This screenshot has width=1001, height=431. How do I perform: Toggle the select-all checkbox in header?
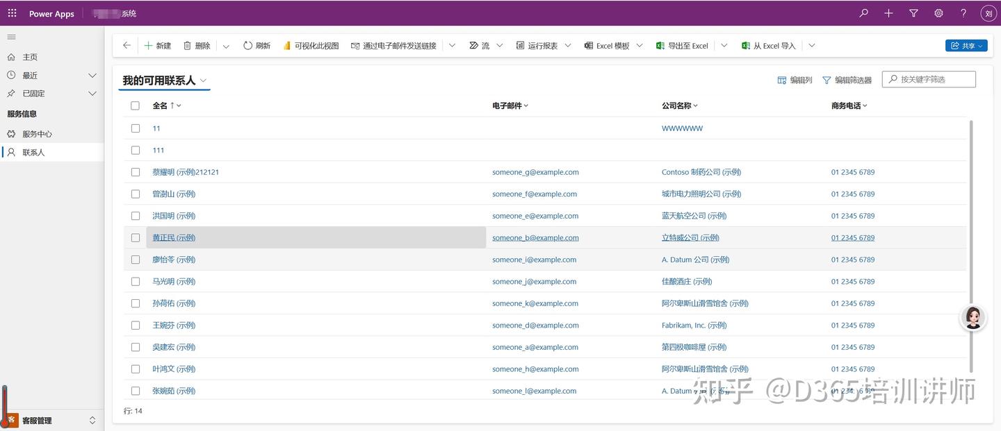pos(135,105)
